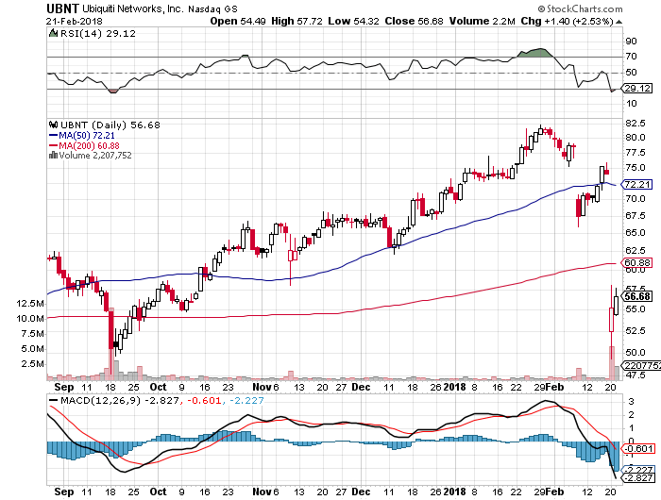Click the UBNT (Daily) 56.68 legend text

[x=110, y=125]
